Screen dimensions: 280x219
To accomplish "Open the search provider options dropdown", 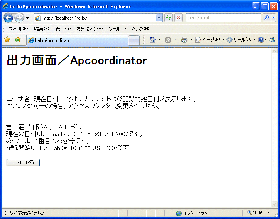I will pos(273,18).
